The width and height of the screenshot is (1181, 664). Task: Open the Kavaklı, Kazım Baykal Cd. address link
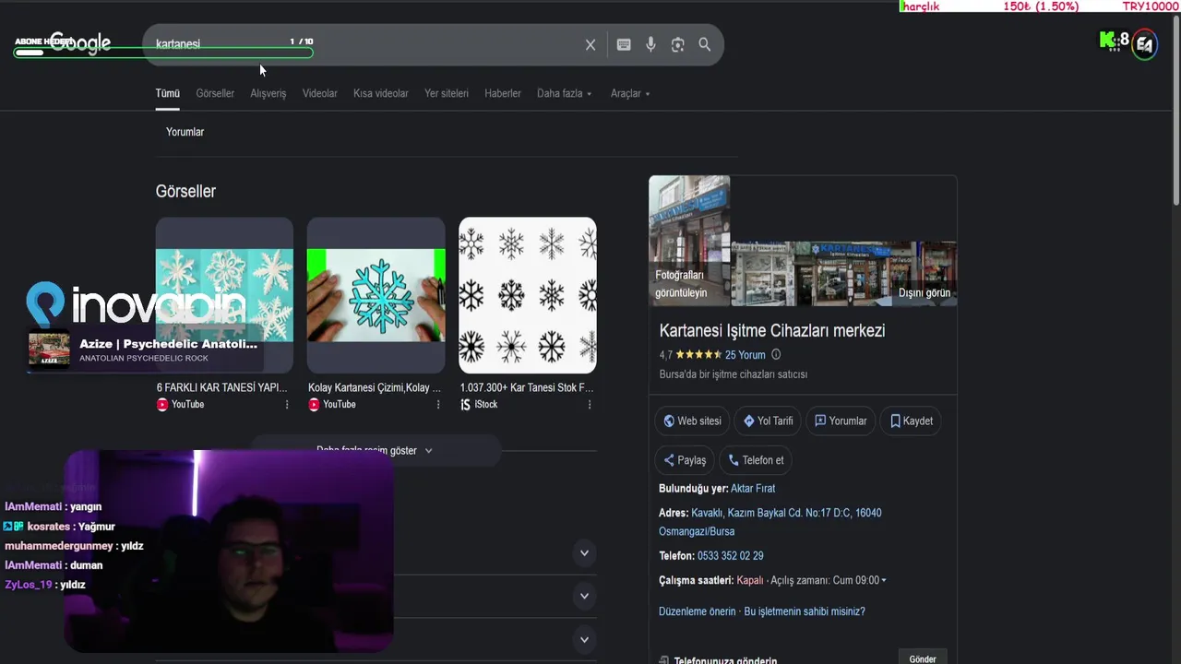click(770, 522)
